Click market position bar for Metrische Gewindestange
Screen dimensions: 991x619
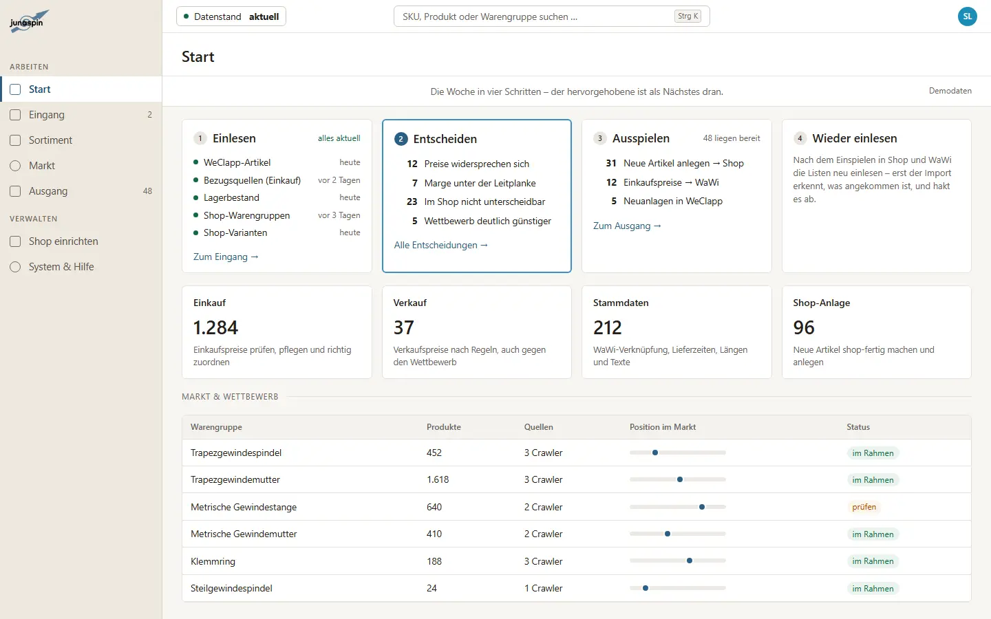click(678, 507)
